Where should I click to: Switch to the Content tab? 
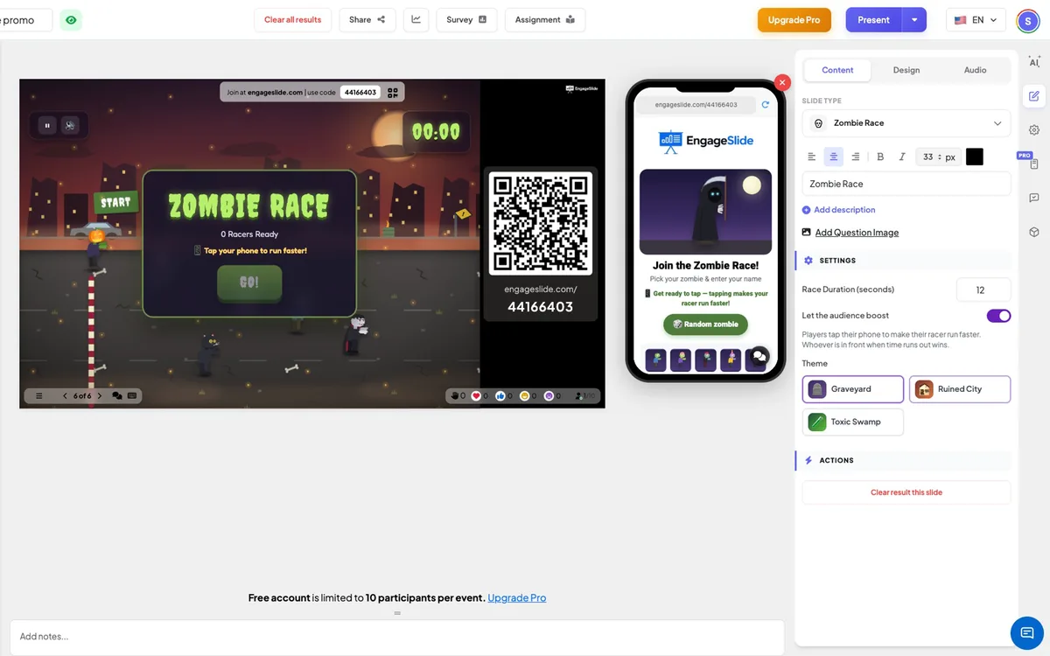coord(837,70)
